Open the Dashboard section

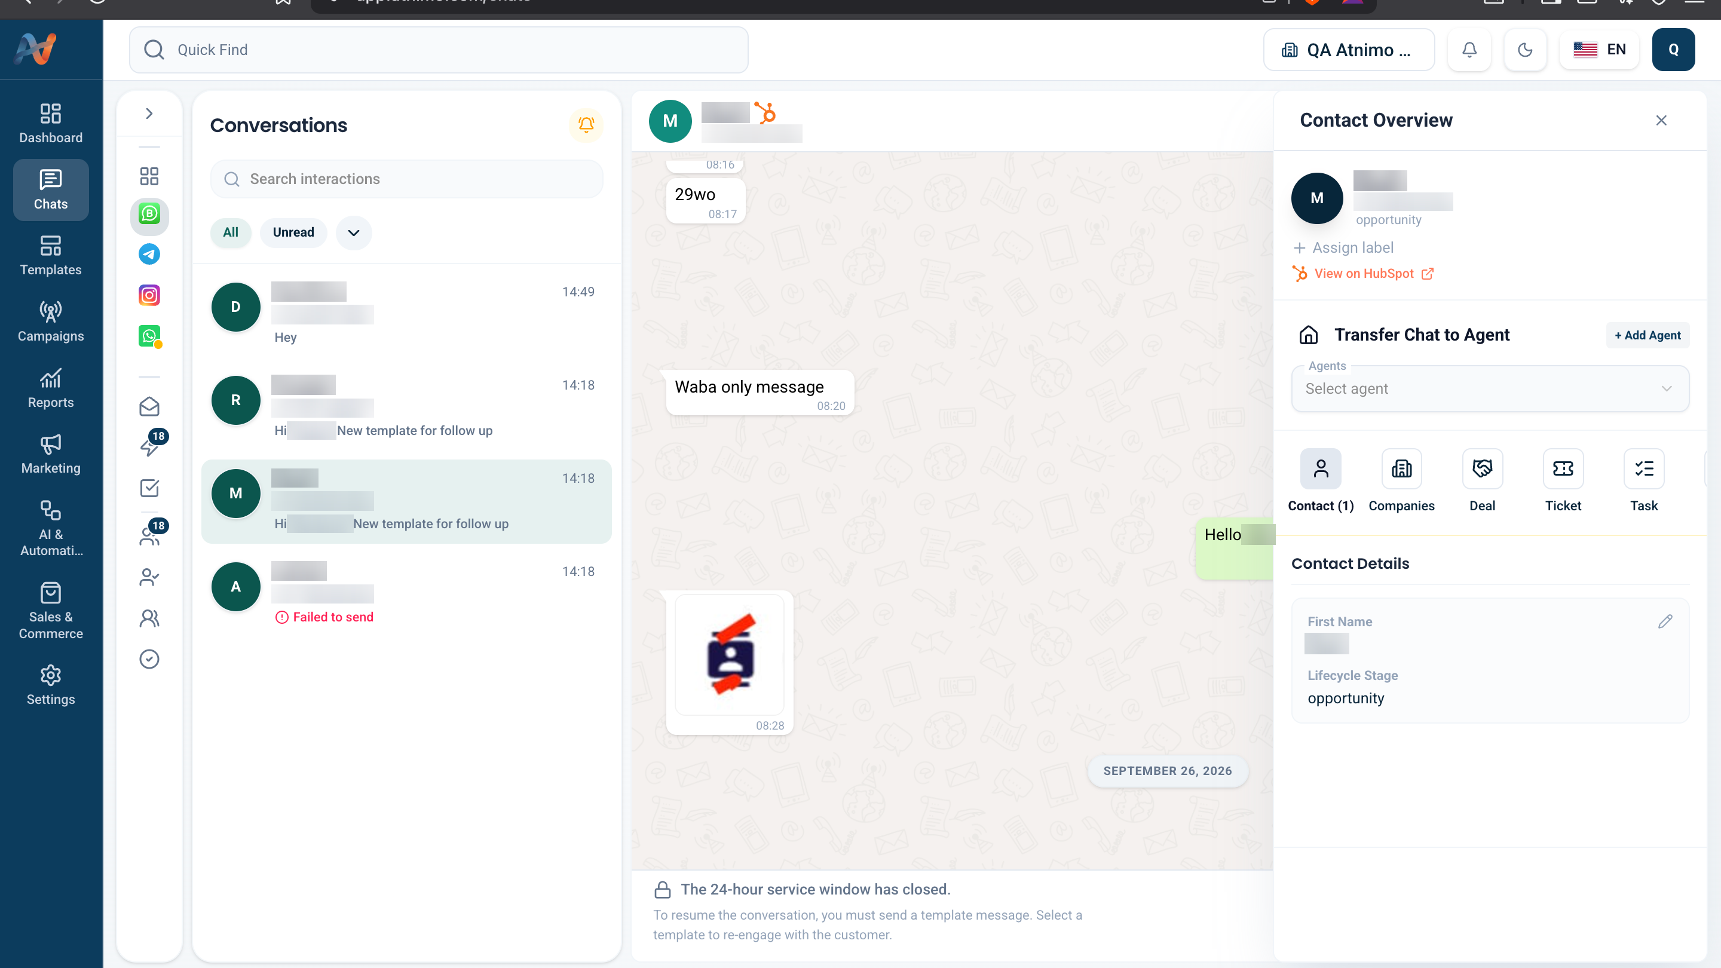tap(51, 124)
